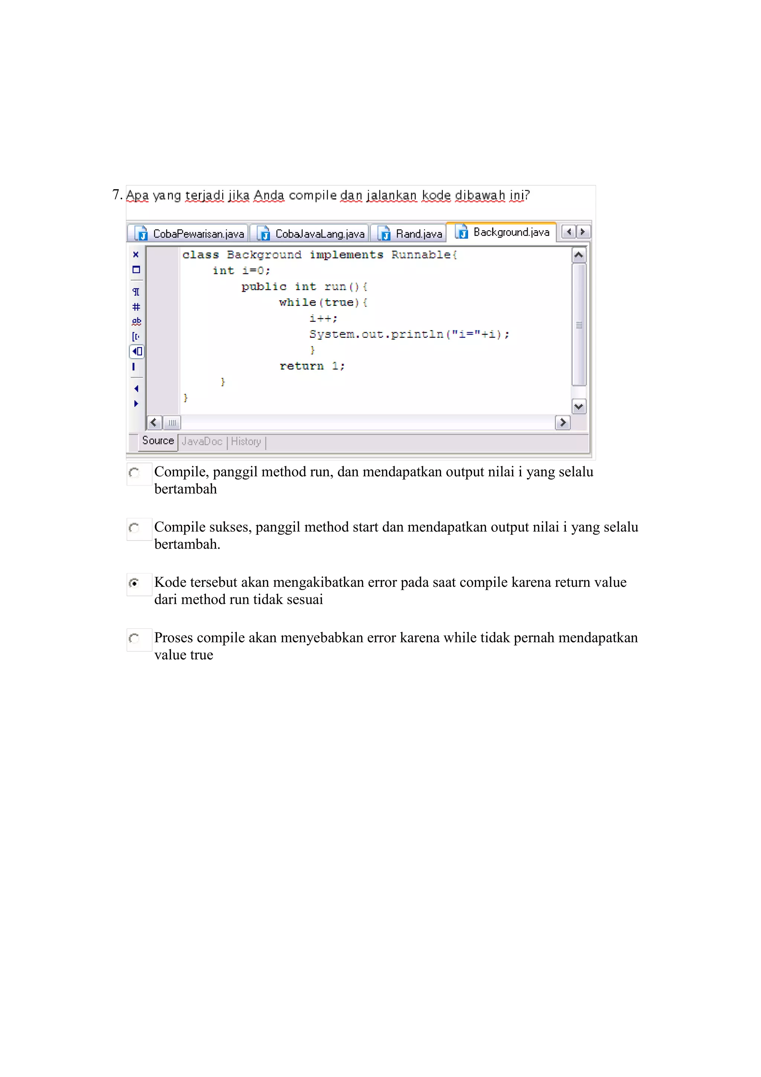Viewport: 761px width, 1077px height.
Task: Click vertical scrollbar up arrow
Action: tap(579, 255)
